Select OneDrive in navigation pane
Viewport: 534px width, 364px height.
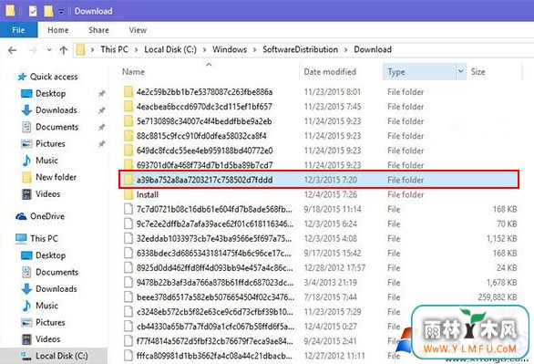pos(47,216)
